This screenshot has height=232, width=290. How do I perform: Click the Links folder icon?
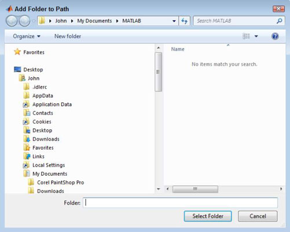[x=27, y=156]
